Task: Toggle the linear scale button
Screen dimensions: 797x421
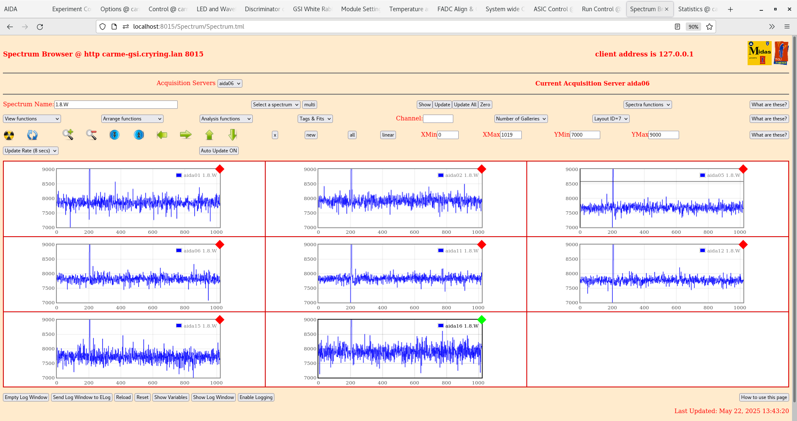Action: click(387, 135)
